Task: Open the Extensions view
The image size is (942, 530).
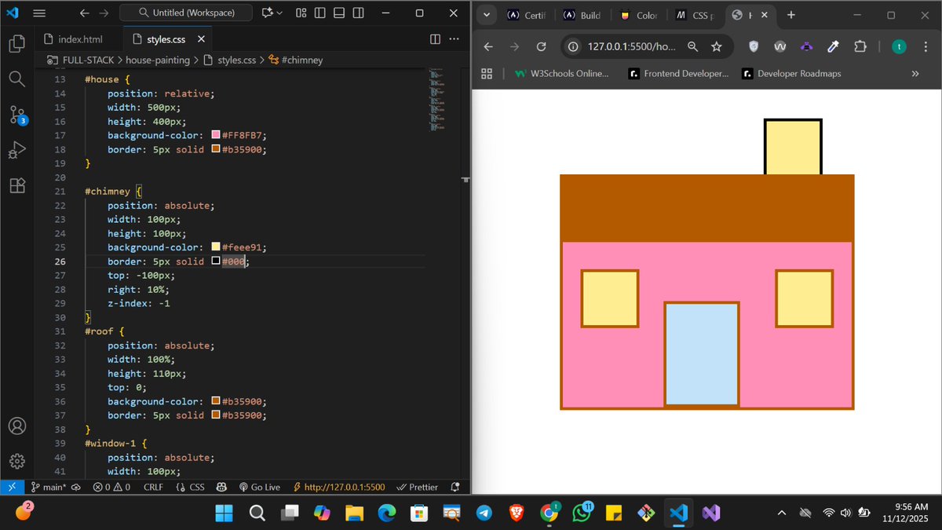Action: (17, 185)
